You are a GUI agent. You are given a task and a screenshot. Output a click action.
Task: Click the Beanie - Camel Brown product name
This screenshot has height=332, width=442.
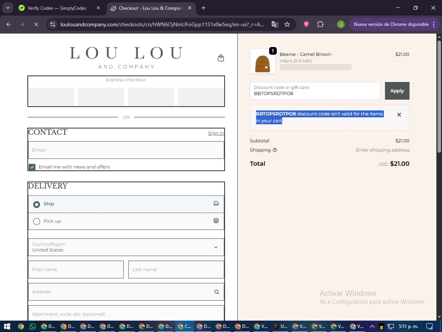(305, 54)
